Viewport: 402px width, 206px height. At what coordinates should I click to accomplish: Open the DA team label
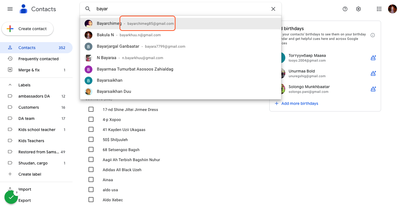36,118
